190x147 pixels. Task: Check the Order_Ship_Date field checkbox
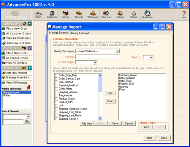click(x=56, y=75)
